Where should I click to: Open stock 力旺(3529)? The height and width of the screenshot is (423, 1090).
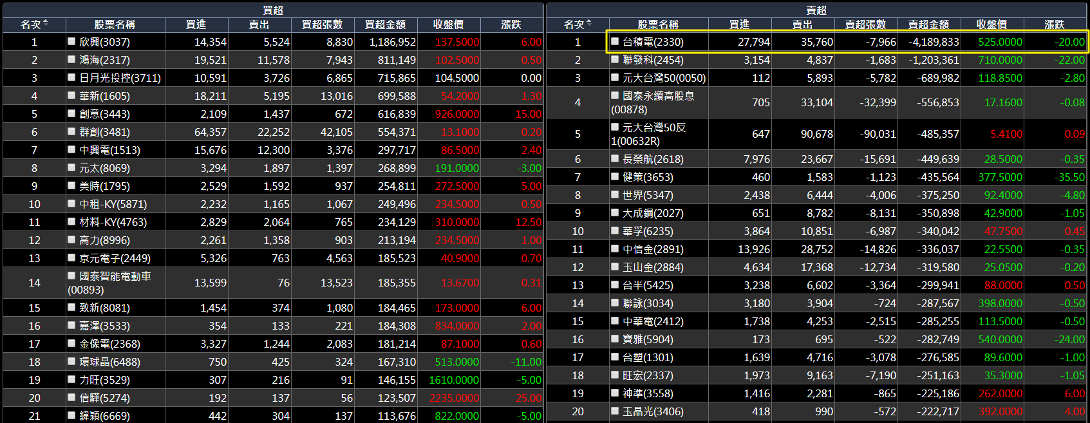click(104, 380)
